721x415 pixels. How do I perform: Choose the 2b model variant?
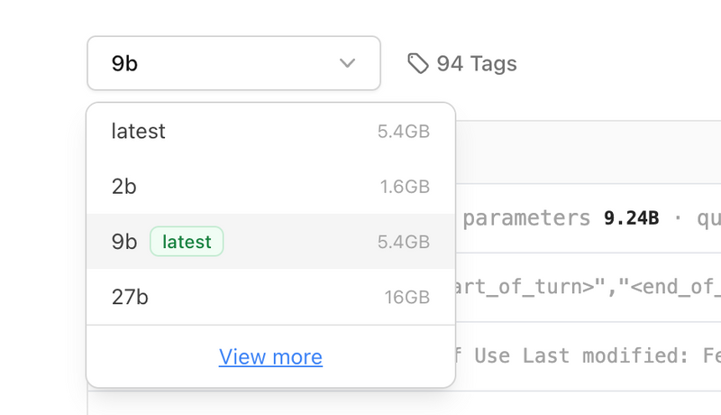pyautogui.click(x=124, y=187)
